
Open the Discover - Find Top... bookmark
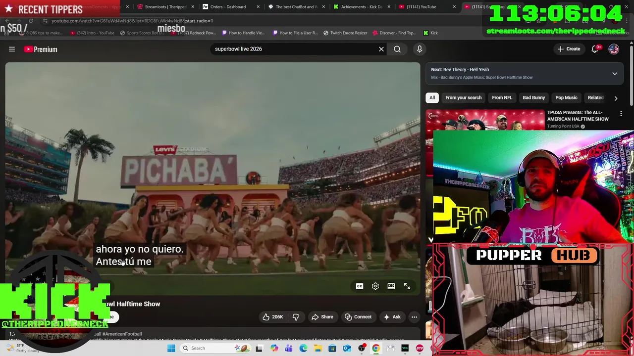[394, 33]
